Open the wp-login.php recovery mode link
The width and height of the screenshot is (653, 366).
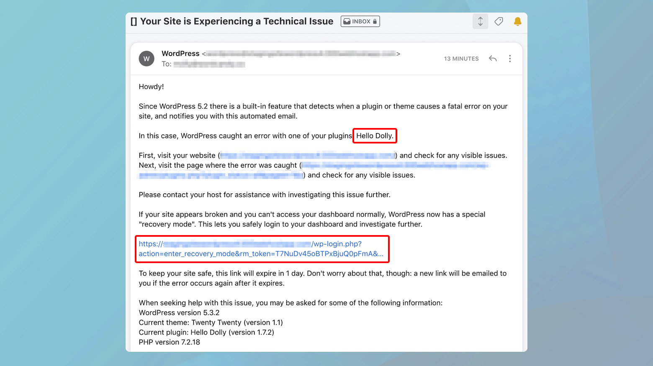(261, 249)
